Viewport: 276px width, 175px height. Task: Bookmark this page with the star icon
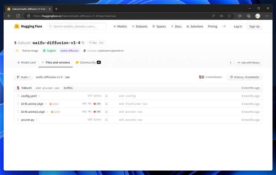tap(229, 16)
